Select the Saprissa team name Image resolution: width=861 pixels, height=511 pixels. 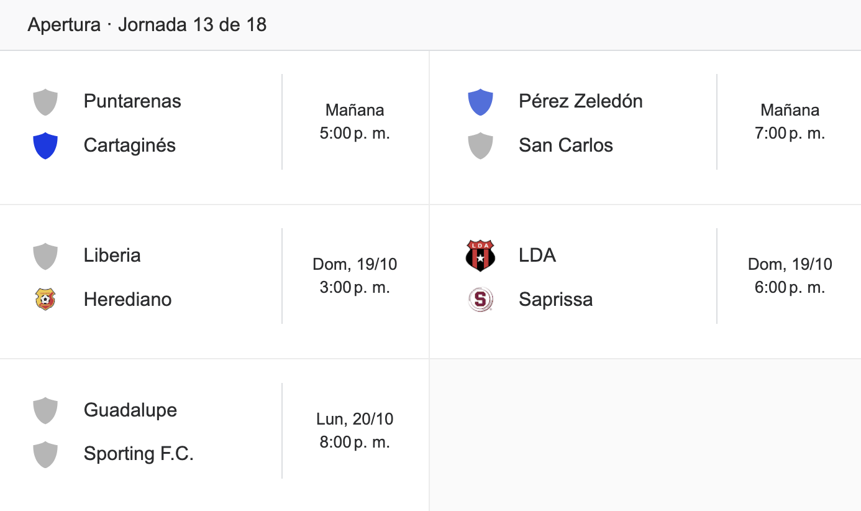555,300
